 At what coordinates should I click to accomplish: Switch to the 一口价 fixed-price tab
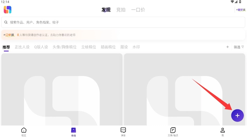tap(138, 10)
